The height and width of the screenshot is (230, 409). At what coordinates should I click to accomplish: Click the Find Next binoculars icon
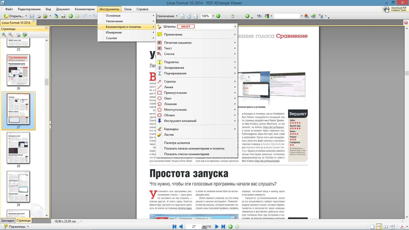point(313,16)
